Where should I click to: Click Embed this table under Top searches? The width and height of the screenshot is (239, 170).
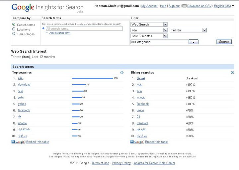point(38,142)
